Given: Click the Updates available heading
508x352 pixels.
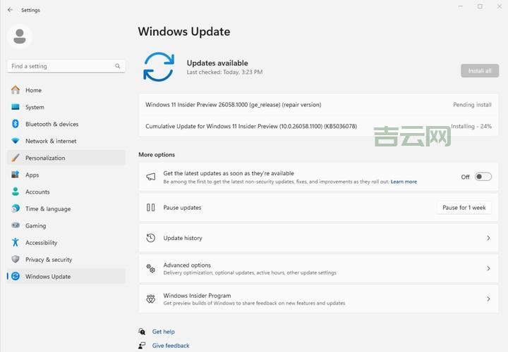Looking at the screenshot, I should (217, 63).
